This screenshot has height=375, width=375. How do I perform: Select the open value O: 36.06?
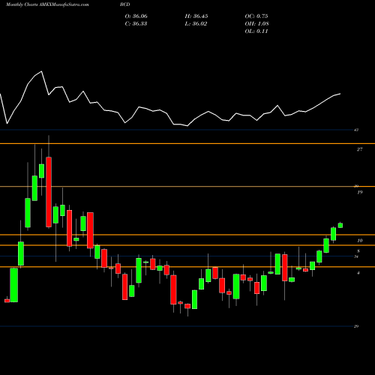(x=136, y=16)
